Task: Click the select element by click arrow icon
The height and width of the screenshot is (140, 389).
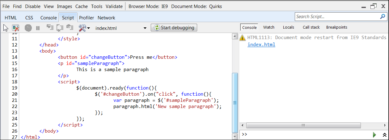Action: click(6, 28)
